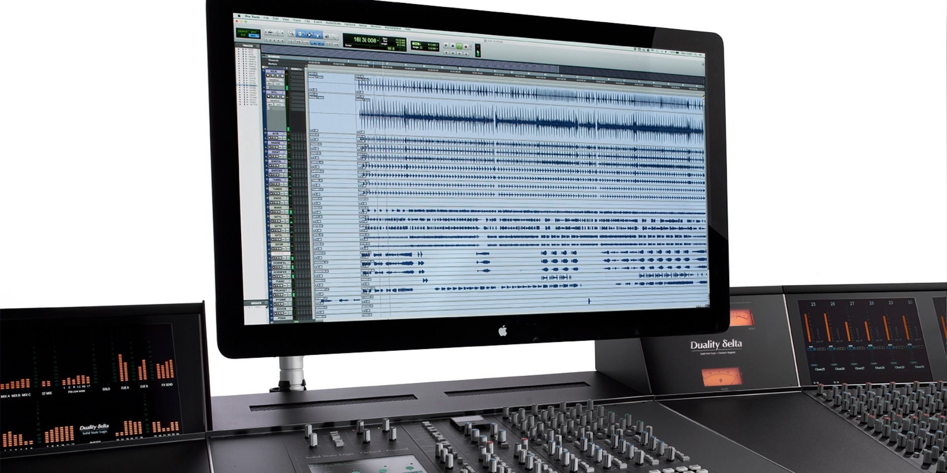Click the Go to End transport button

point(466,54)
